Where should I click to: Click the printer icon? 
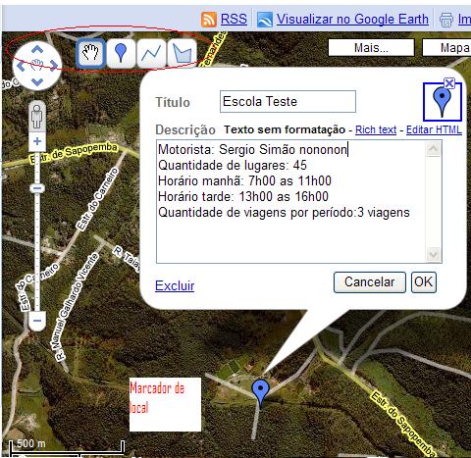[446, 20]
